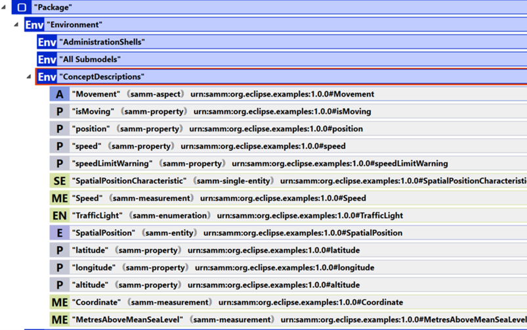Select the "position" property row
The width and height of the screenshot is (527, 330).
pos(288,129)
